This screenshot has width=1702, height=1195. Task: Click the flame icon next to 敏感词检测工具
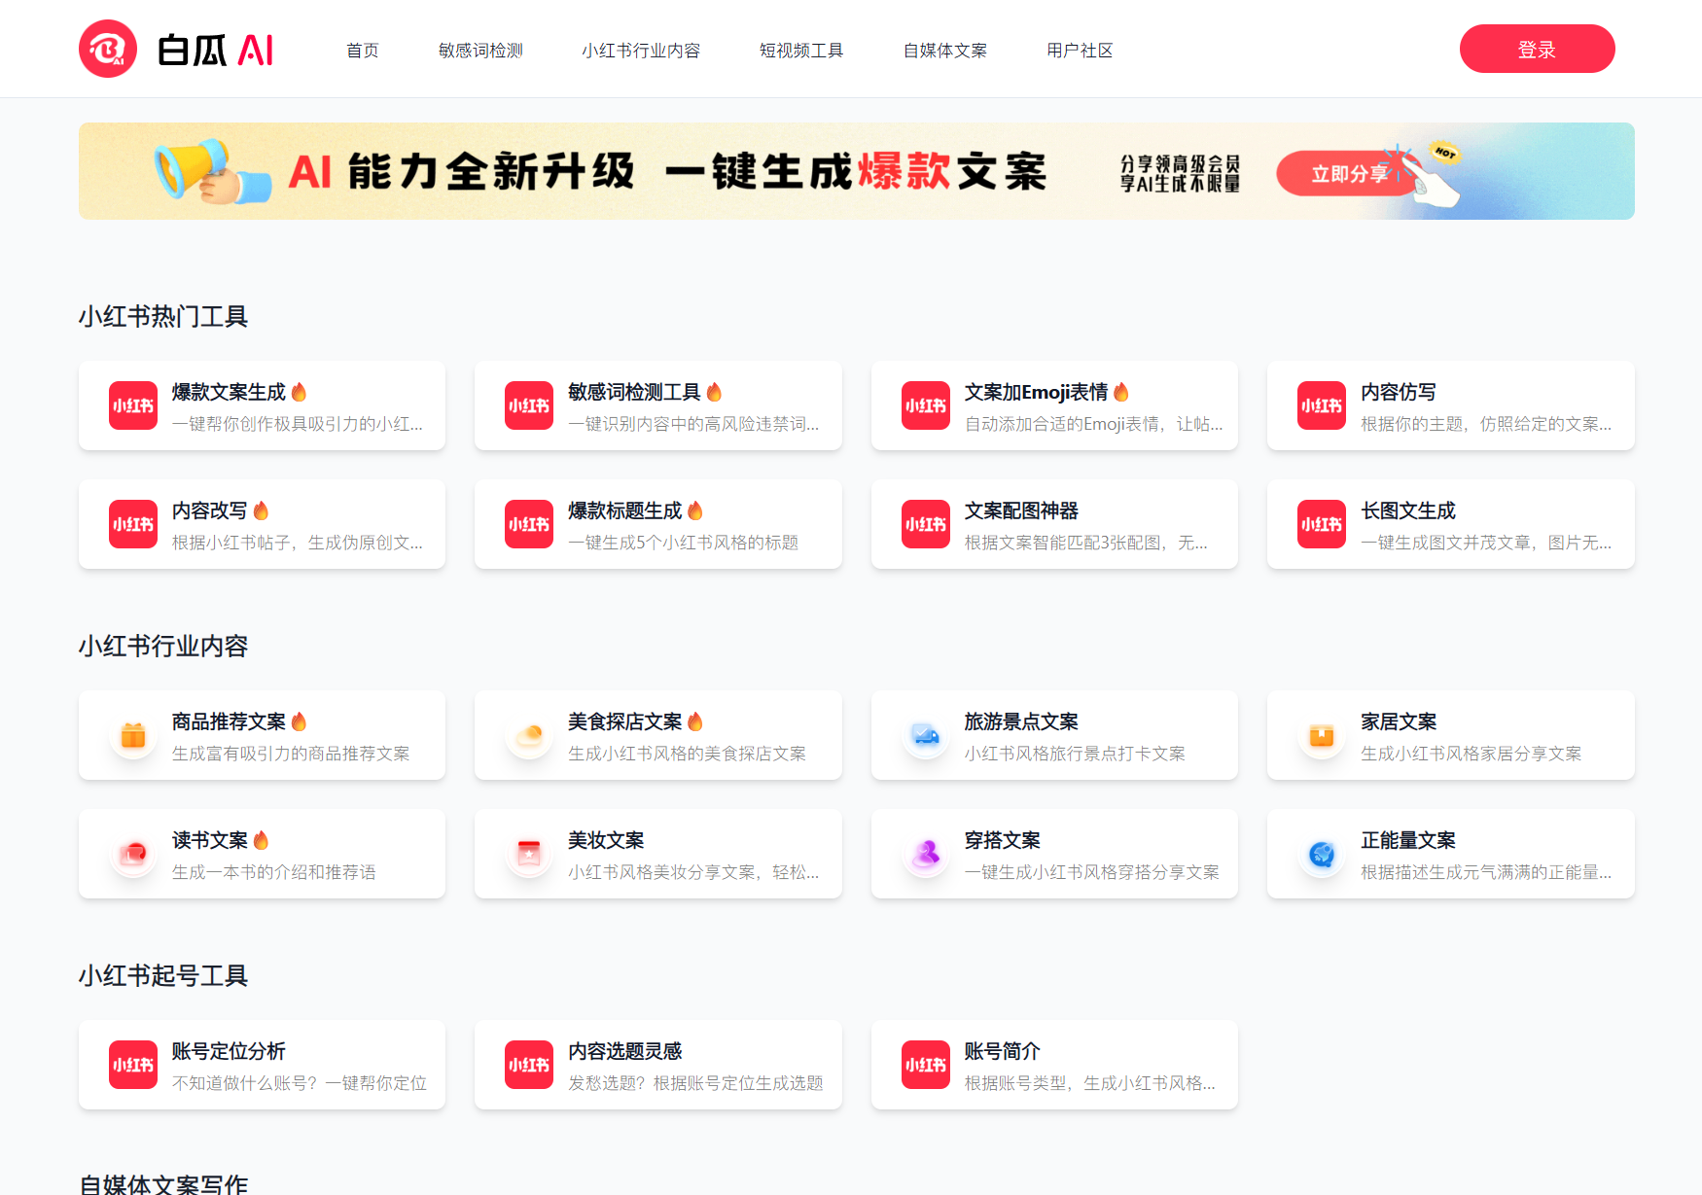tap(714, 392)
